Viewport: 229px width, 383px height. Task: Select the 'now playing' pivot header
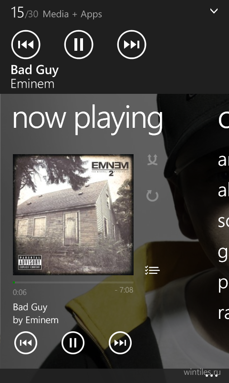tap(88, 119)
